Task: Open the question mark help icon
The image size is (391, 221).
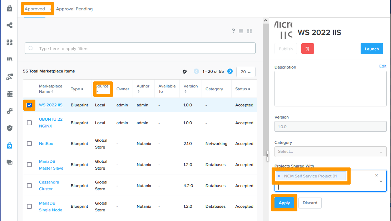Action: (233, 31)
